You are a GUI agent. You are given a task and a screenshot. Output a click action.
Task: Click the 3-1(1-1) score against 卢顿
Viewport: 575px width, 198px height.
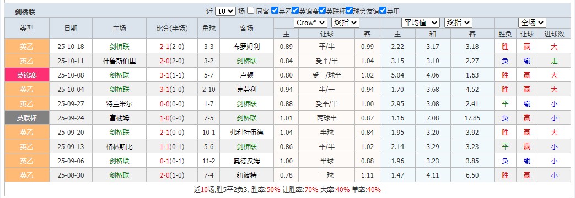pos(172,75)
